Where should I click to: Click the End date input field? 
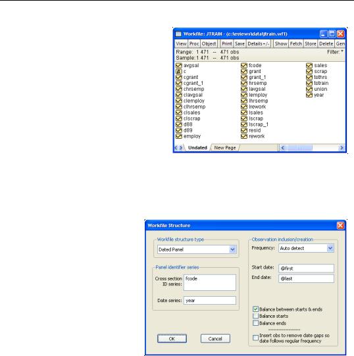point(307,278)
